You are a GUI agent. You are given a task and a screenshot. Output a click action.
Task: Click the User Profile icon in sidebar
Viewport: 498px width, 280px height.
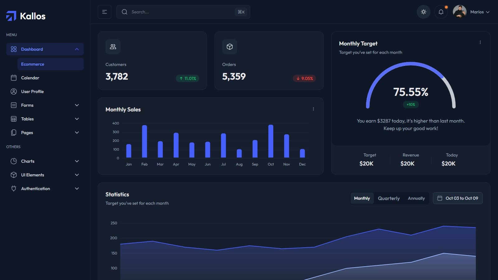click(x=14, y=91)
